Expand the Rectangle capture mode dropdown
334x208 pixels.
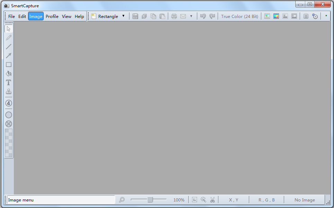tap(123, 16)
